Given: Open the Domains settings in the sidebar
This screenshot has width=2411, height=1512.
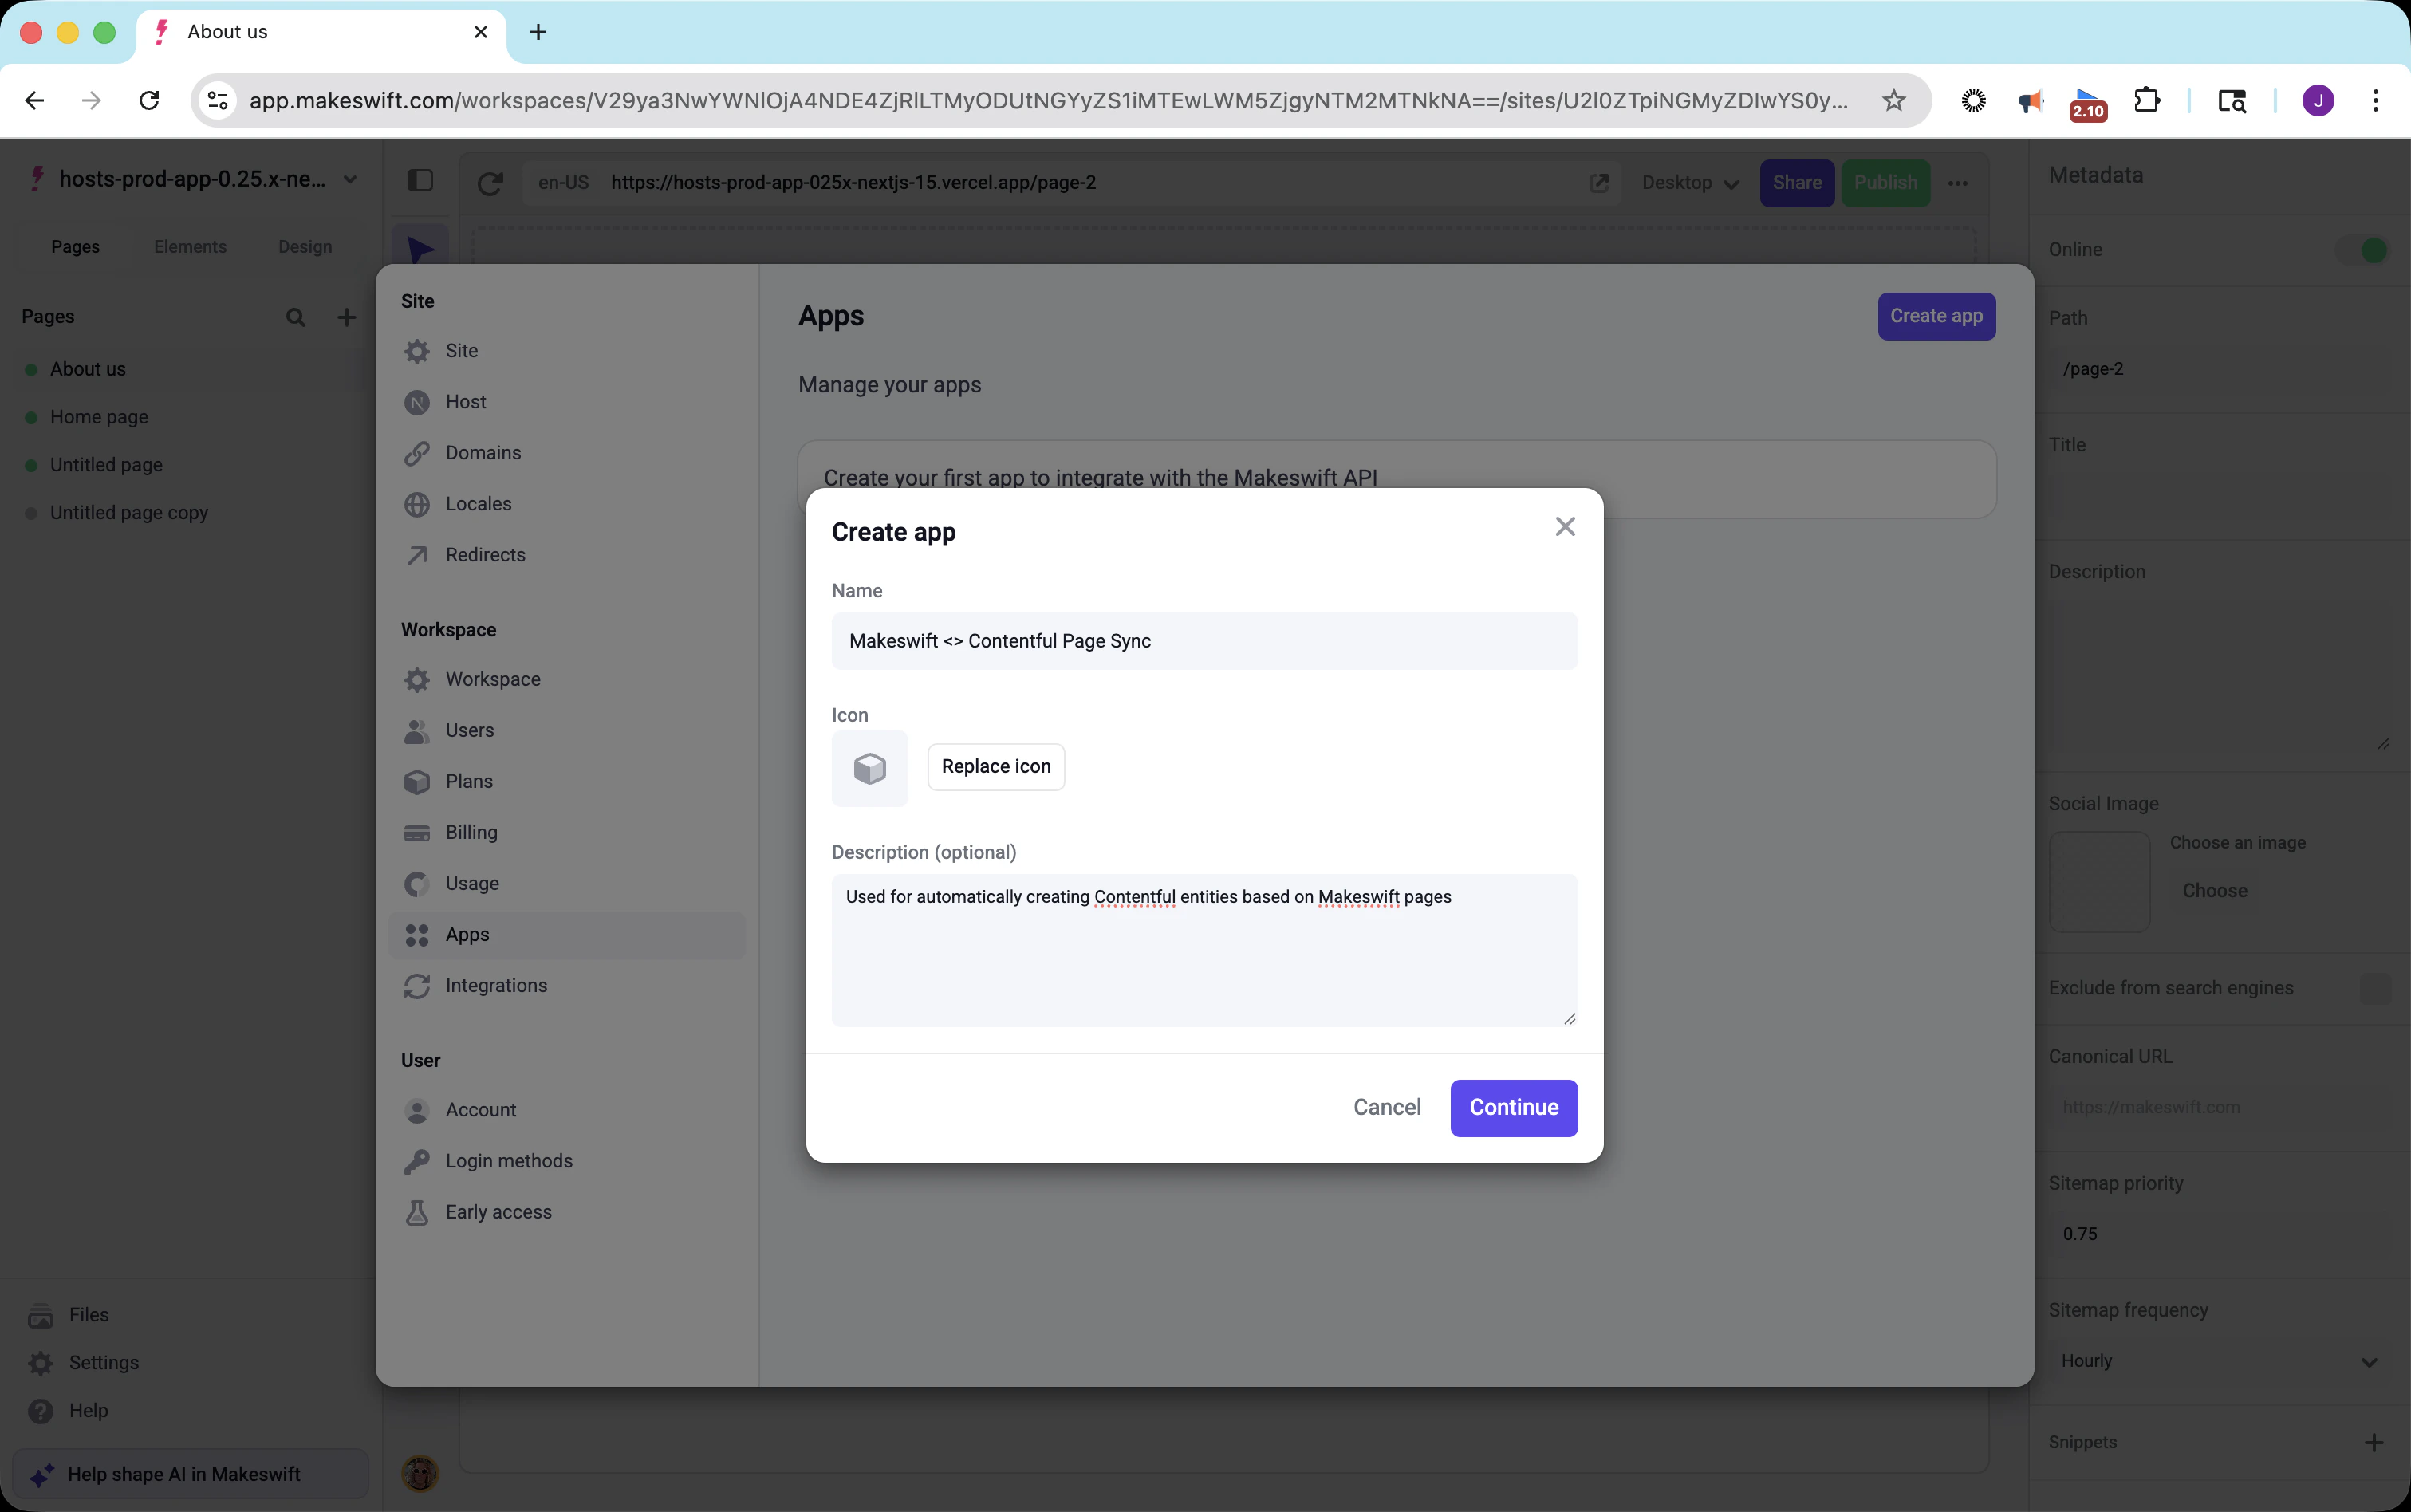Looking at the screenshot, I should pyautogui.click(x=482, y=453).
